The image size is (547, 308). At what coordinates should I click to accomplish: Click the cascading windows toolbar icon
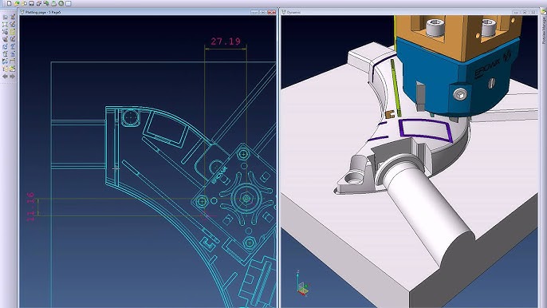tap(39, 3)
